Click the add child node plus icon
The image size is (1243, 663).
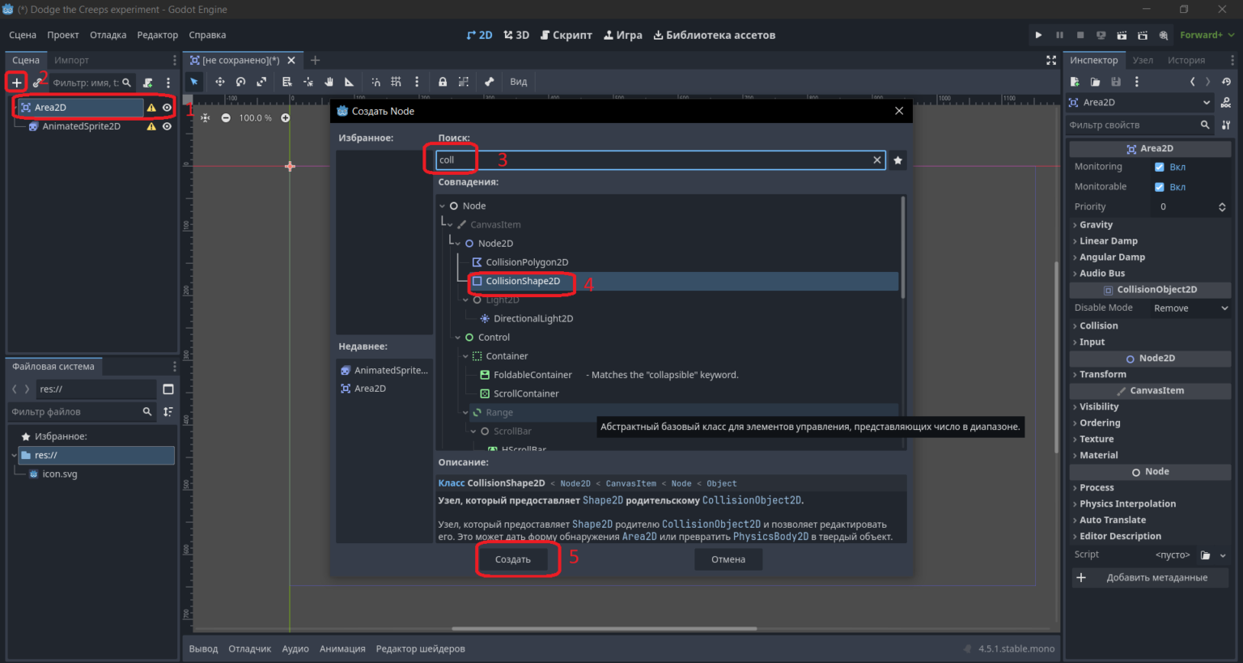click(16, 83)
